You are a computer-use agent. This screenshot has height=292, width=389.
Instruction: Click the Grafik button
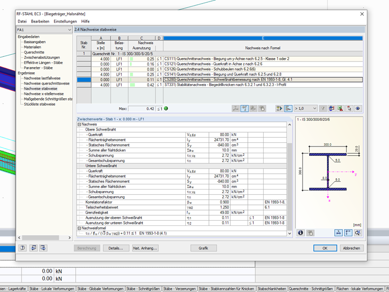click(x=203, y=248)
